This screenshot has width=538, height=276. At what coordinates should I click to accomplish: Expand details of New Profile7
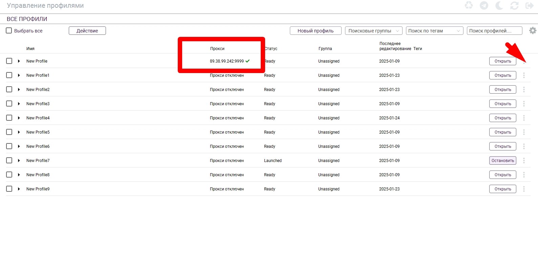click(19, 161)
